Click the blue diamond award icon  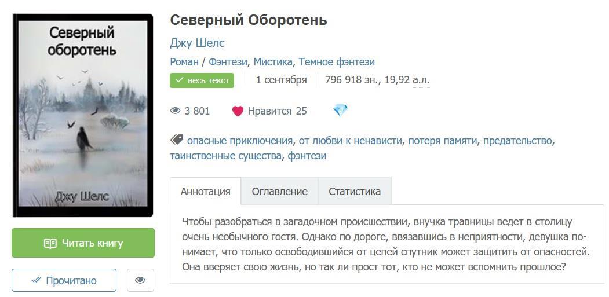pyautogui.click(x=340, y=111)
